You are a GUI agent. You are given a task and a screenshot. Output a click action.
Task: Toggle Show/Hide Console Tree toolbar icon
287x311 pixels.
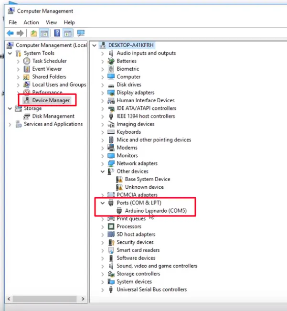[x=44, y=33]
